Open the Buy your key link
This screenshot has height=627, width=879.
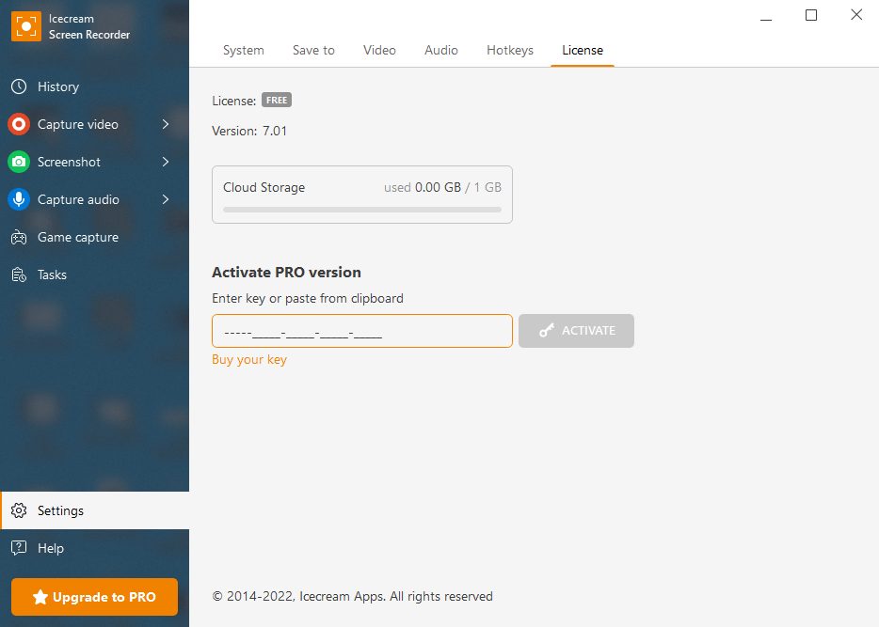click(249, 359)
